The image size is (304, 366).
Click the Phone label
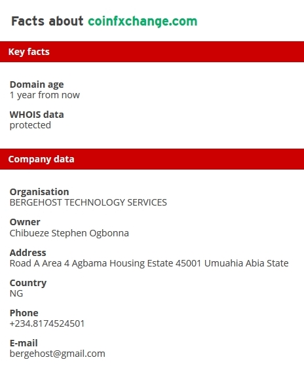pyautogui.click(x=24, y=313)
